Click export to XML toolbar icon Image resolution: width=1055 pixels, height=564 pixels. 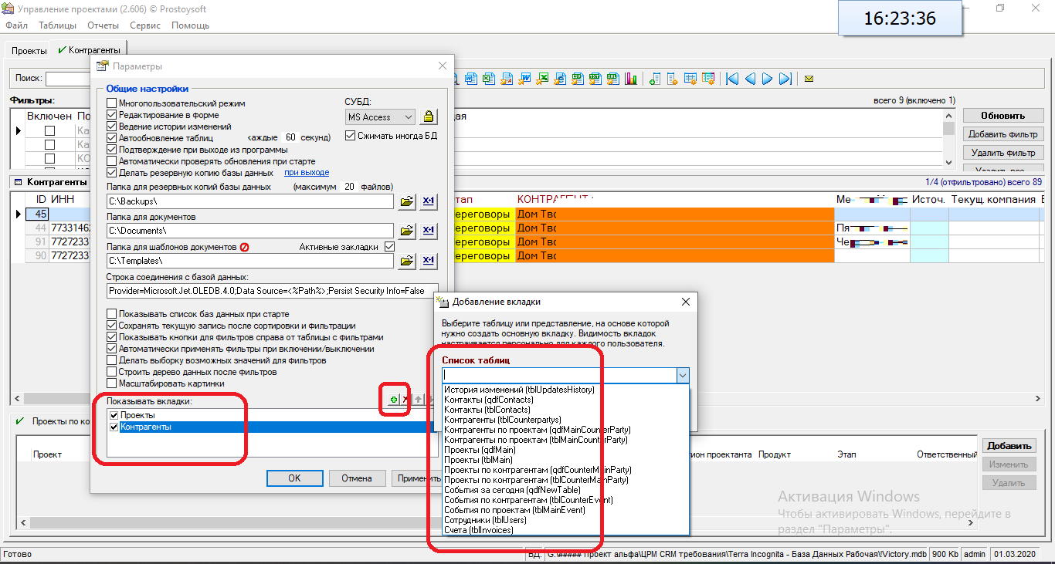click(612, 79)
